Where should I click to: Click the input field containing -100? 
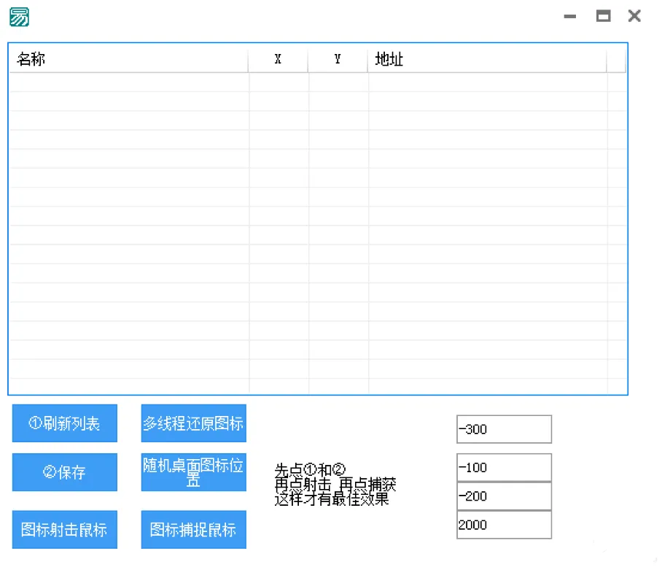(x=503, y=467)
